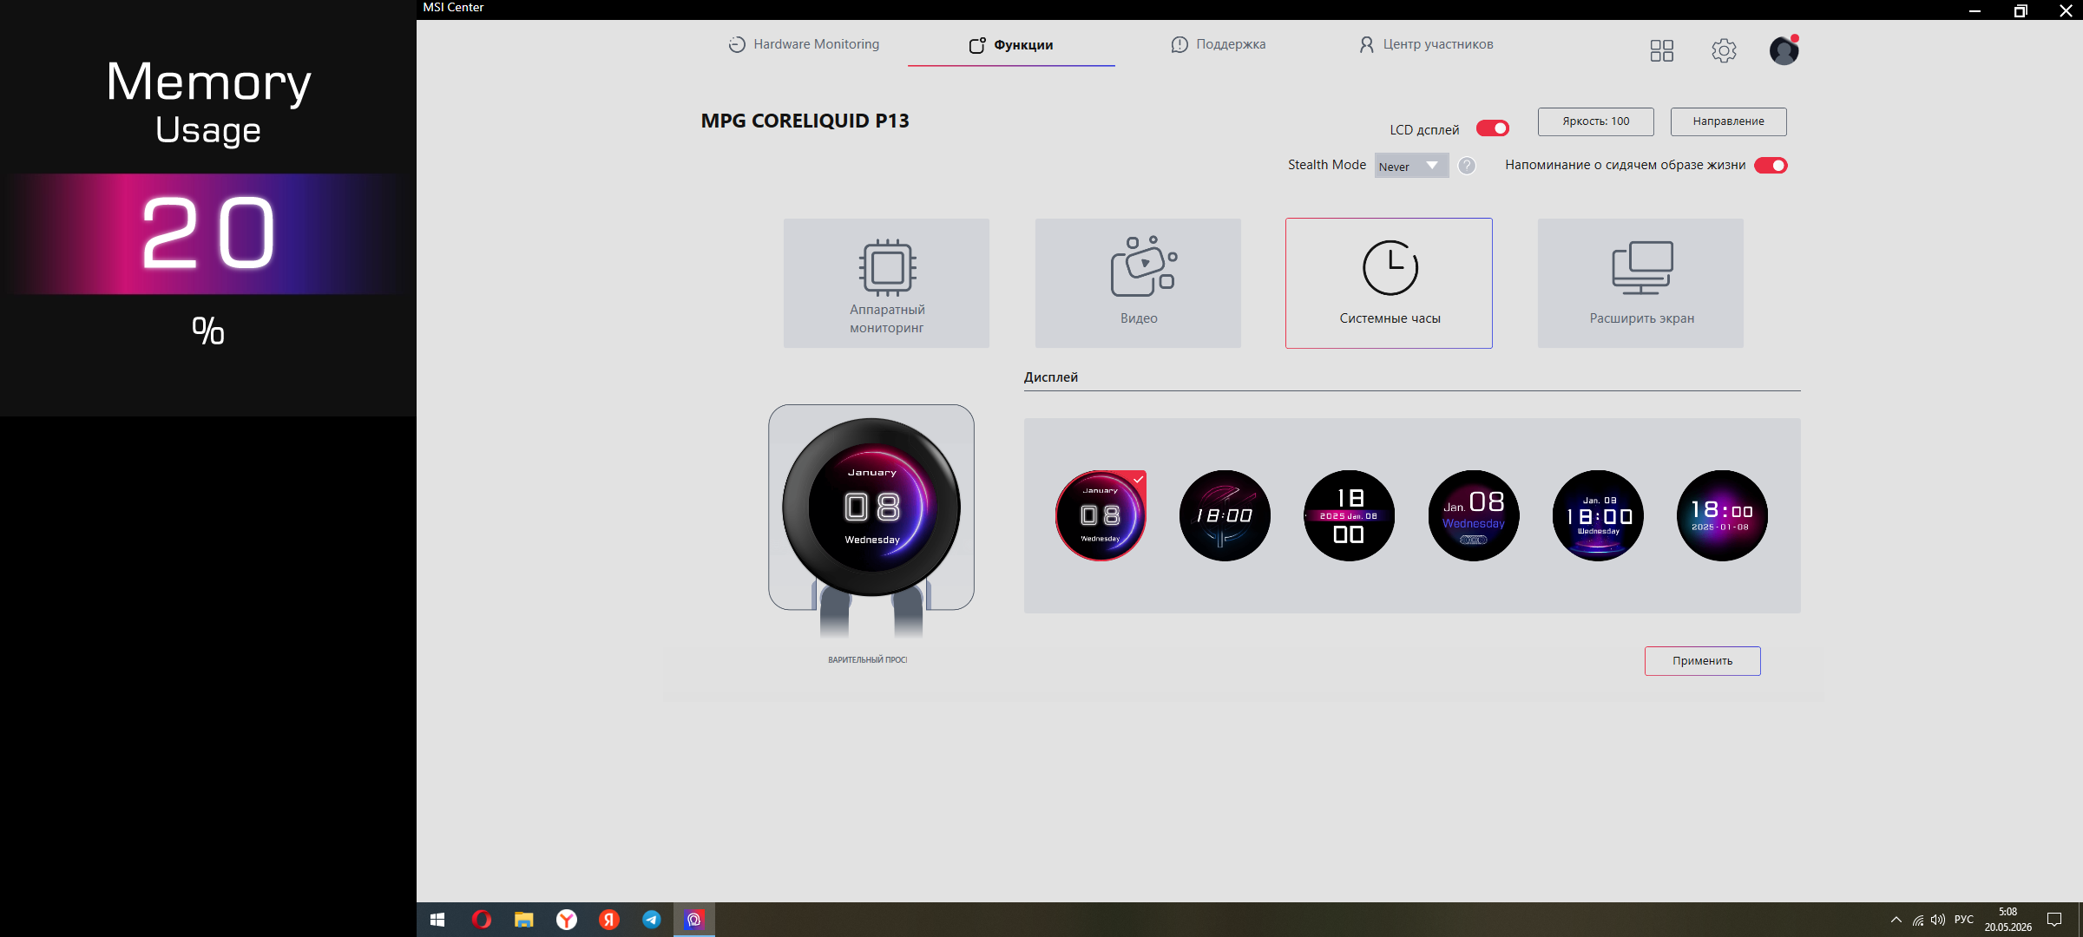Open settings gear icon

point(1725,51)
